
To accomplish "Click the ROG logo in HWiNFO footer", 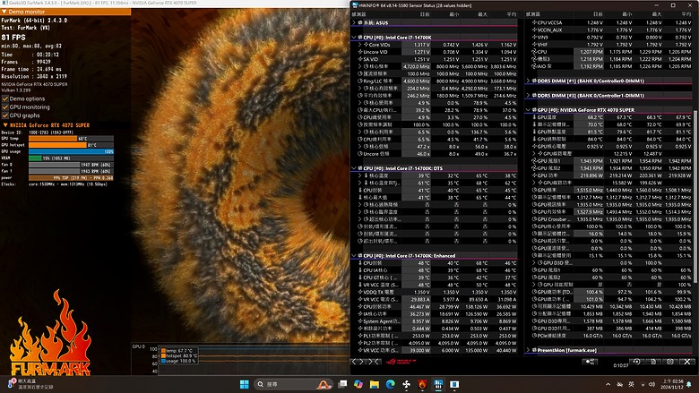I will click(401, 362).
